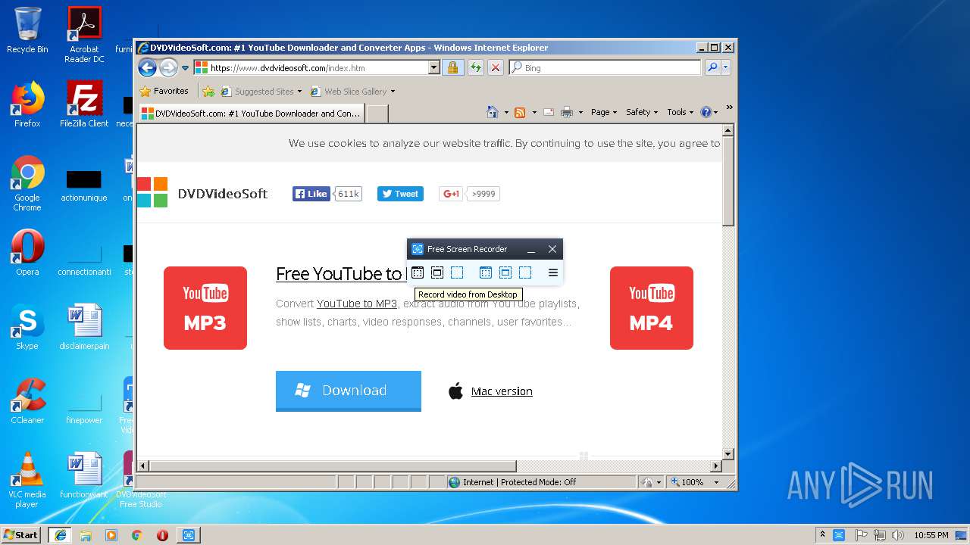Image resolution: width=970 pixels, height=545 pixels.
Task: Open the Help question mark menu
Action: [709, 112]
